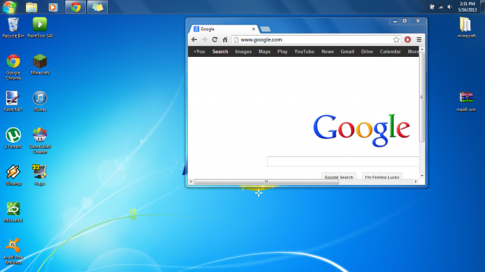This screenshot has width=485, height=272.
Task: Select the avast! Free Antivirus icon
Action: (x=14, y=251)
